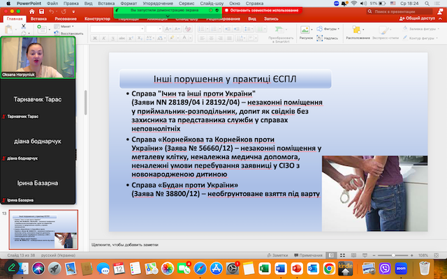Add a new slide with New Slide icon
The image size is (447, 279).
click(42, 29)
